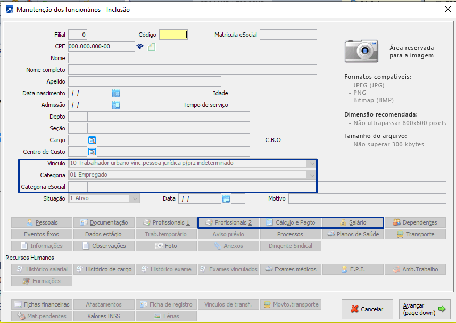Expand the Situação dropdown
Image resolution: width=456 pixels, height=323 pixels.
click(135, 198)
